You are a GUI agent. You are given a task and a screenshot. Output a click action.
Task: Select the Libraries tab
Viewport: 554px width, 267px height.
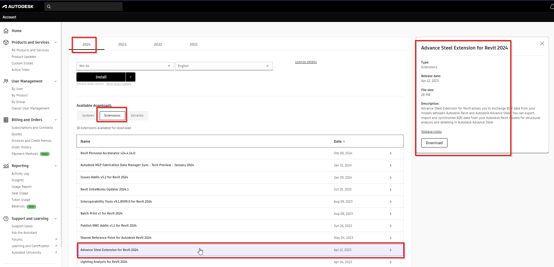(x=137, y=115)
